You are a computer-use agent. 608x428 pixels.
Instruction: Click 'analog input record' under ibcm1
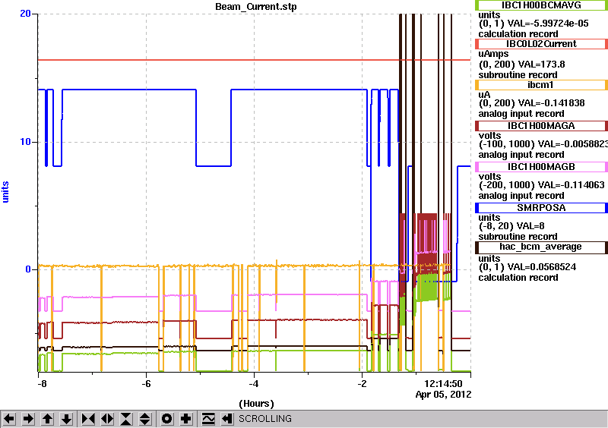pos(521,114)
